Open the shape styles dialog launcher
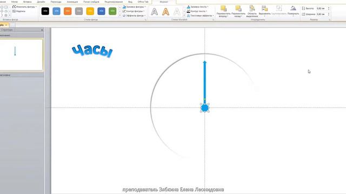346x194 pixels. pyautogui.click(x=145, y=19)
